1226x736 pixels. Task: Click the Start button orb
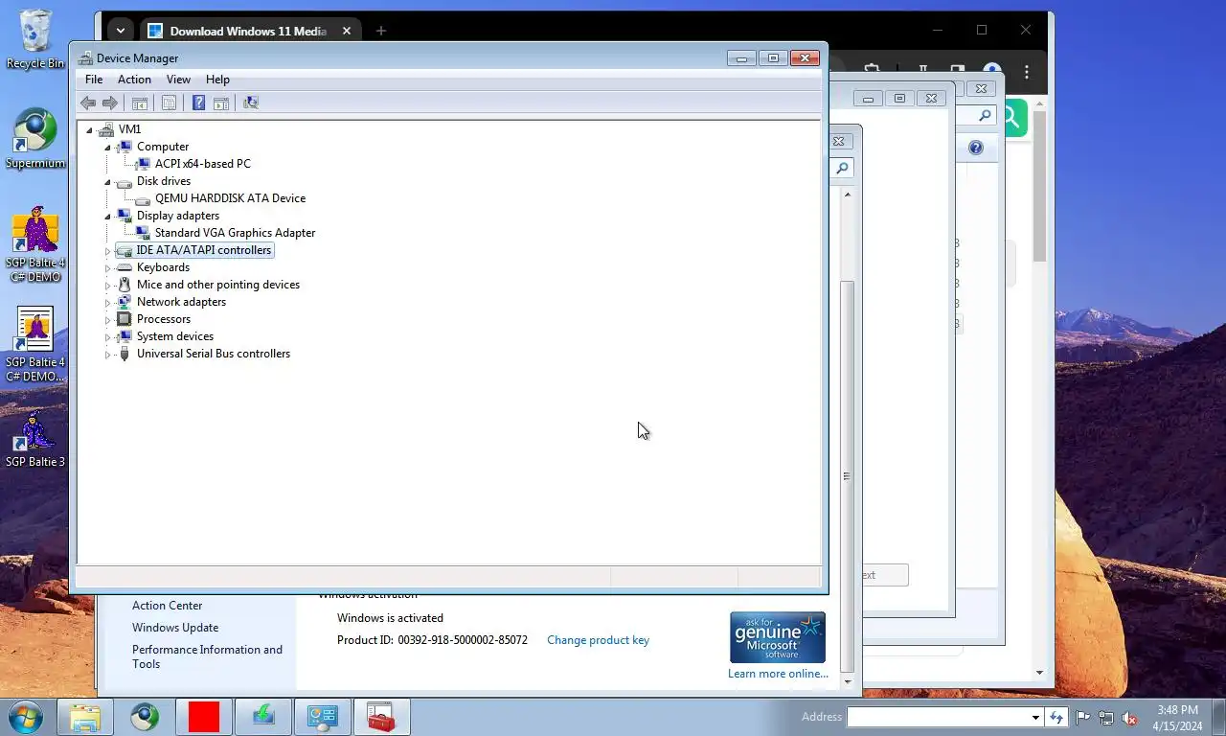click(25, 716)
